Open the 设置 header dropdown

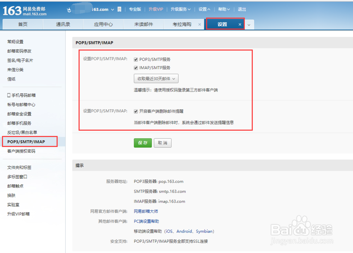coord(204,9)
